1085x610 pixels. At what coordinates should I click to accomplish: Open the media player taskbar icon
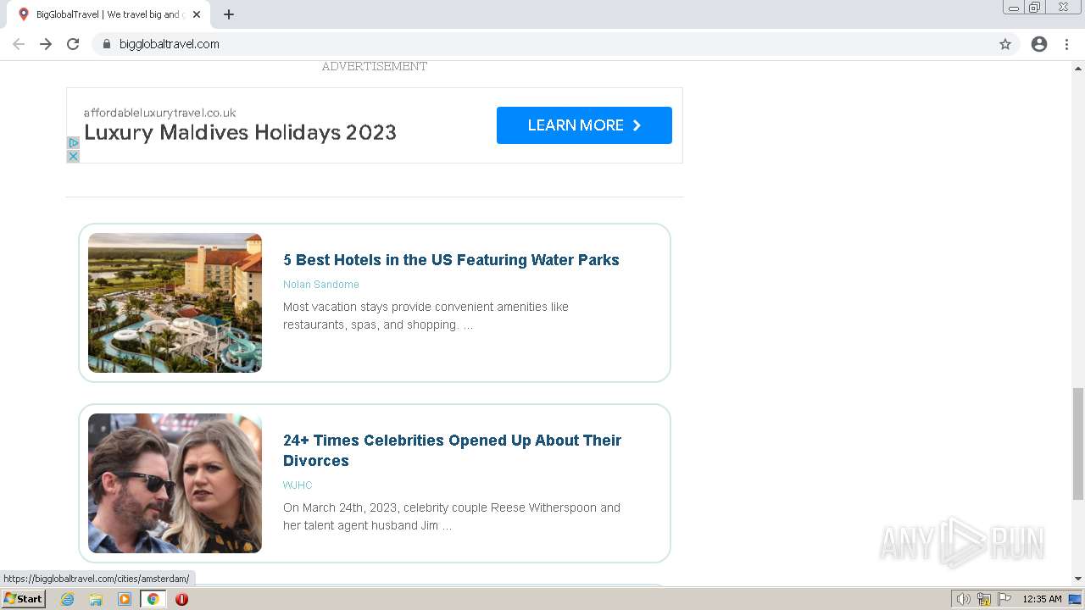(125, 599)
